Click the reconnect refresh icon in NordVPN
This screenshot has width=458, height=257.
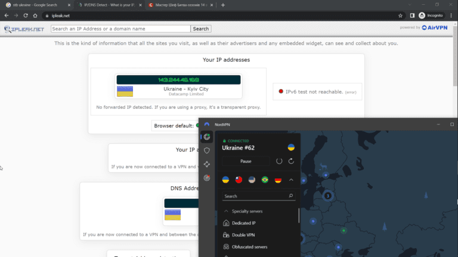pyautogui.click(x=291, y=161)
